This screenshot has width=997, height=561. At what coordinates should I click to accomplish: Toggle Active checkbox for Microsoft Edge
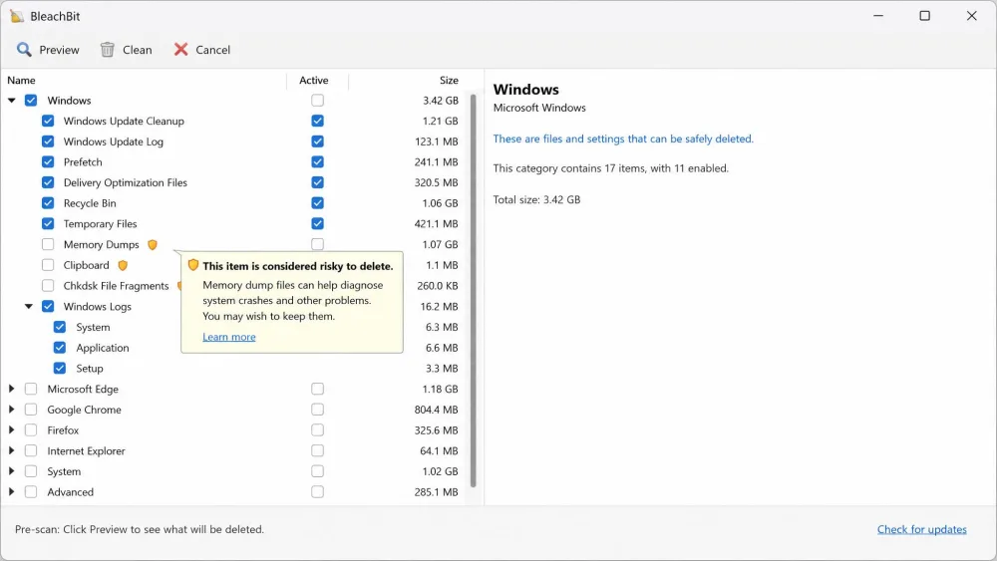tap(317, 389)
